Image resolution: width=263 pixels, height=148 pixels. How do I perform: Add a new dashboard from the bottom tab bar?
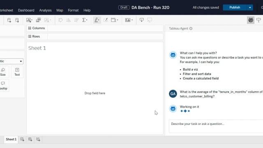coord(30,139)
